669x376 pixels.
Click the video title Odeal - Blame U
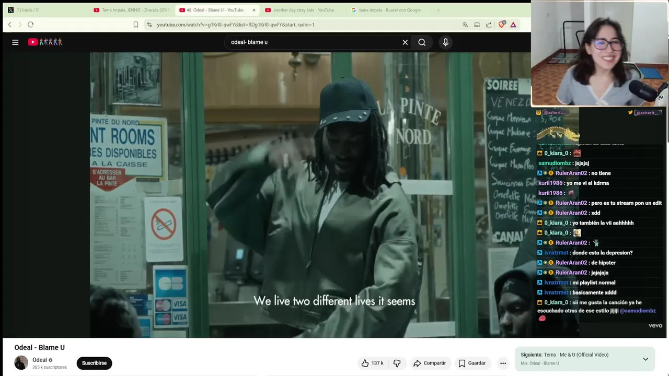click(x=40, y=347)
